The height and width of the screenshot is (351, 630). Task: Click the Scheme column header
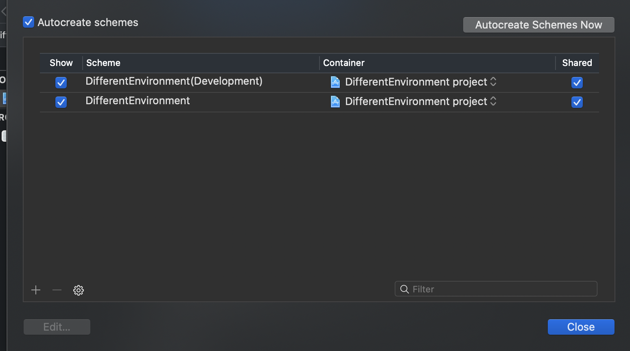pyautogui.click(x=103, y=63)
